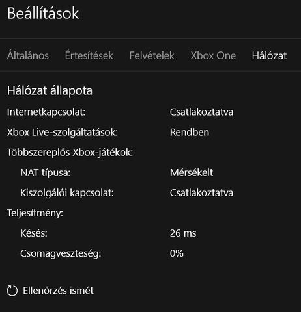Click the Beállítások page title
This screenshot has width=301, height=312.
point(43,13)
